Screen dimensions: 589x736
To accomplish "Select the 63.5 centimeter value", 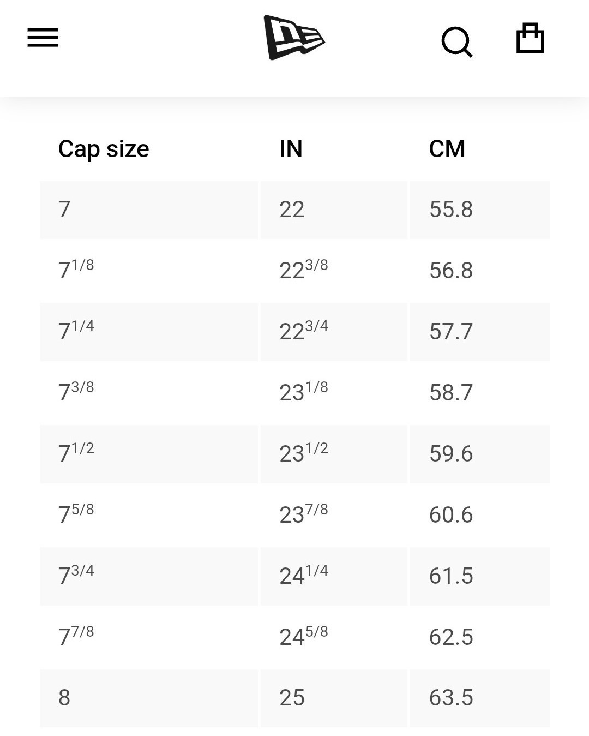I will [451, 698].
